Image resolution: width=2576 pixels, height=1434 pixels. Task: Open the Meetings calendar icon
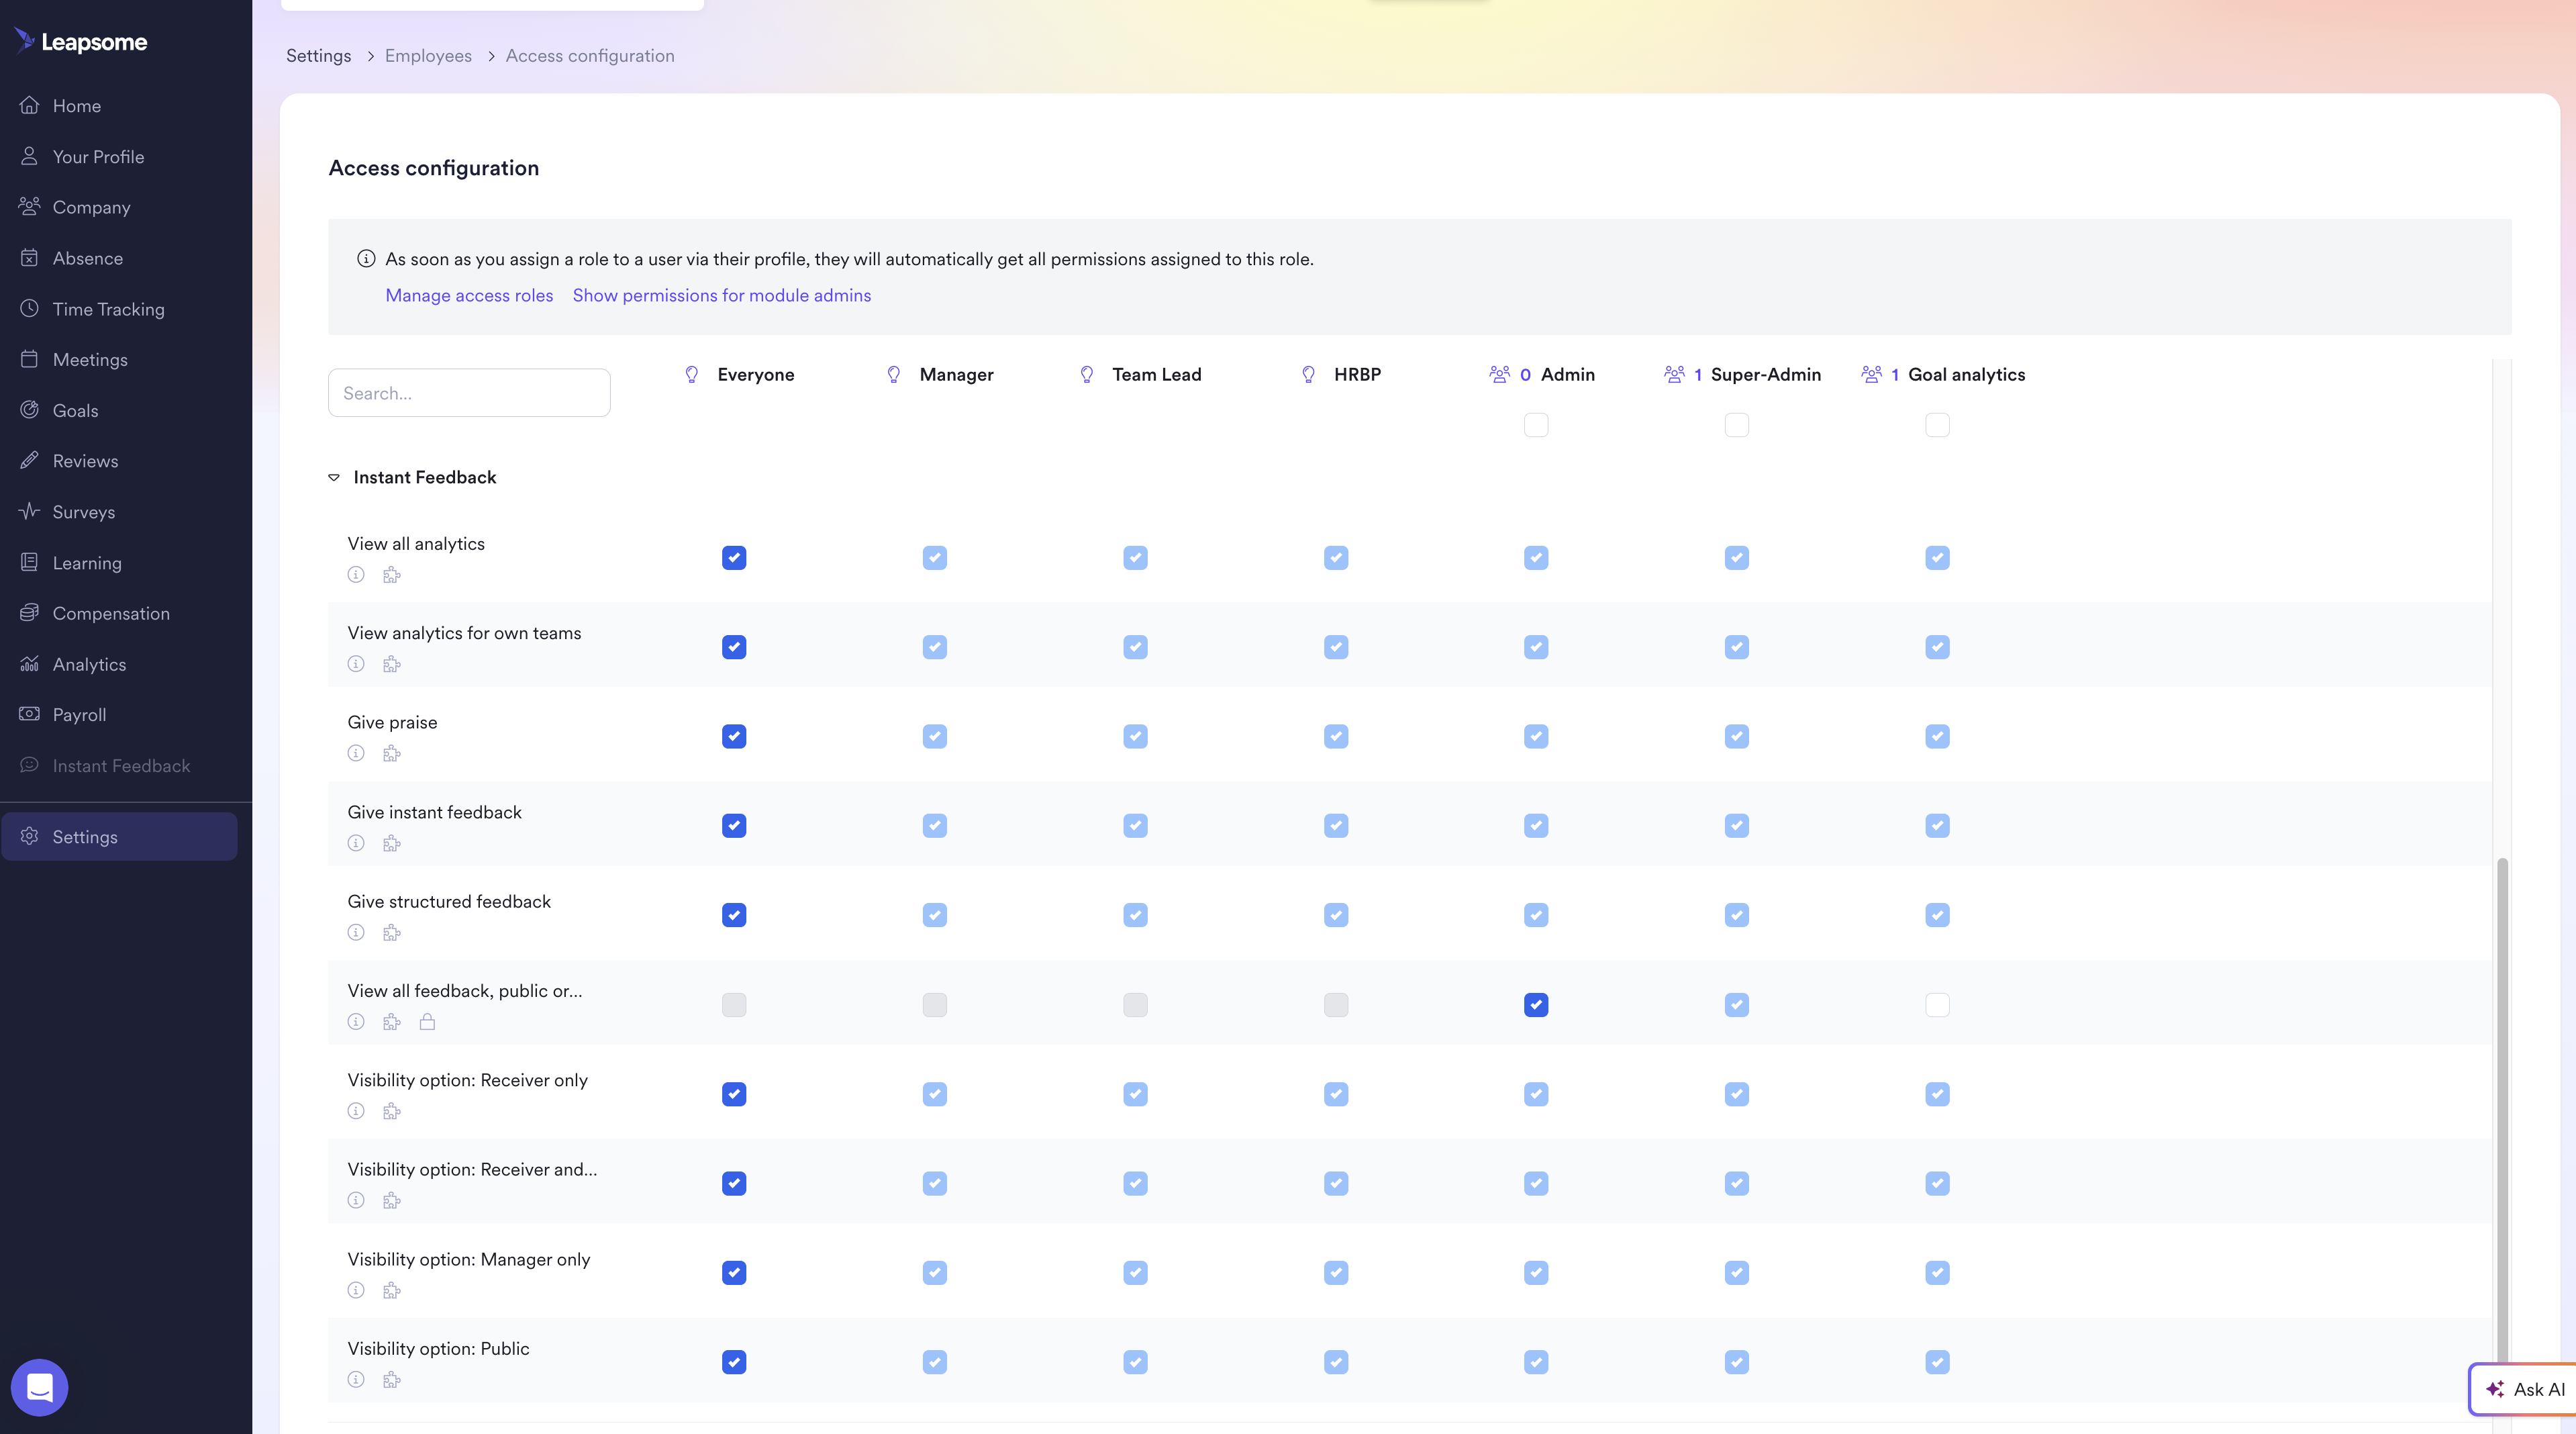(x=30, y=359)
